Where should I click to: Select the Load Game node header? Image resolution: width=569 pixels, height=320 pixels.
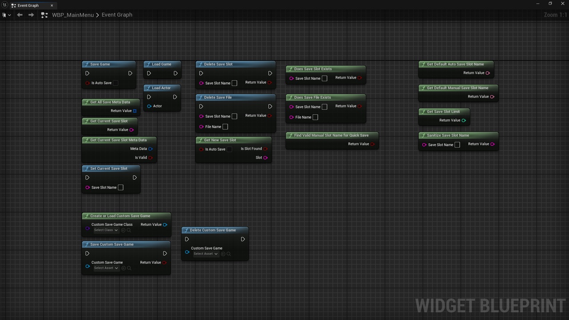tap(162, 64)
